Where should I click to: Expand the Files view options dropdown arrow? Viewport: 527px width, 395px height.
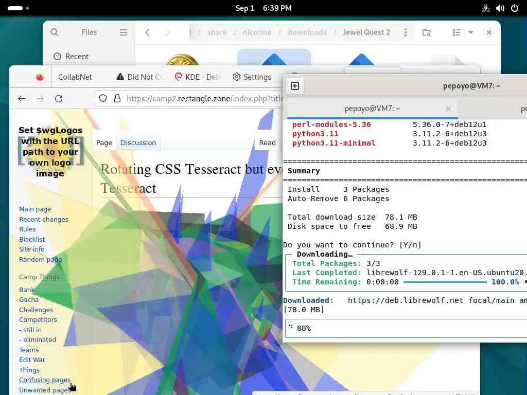tap(471, 32)
